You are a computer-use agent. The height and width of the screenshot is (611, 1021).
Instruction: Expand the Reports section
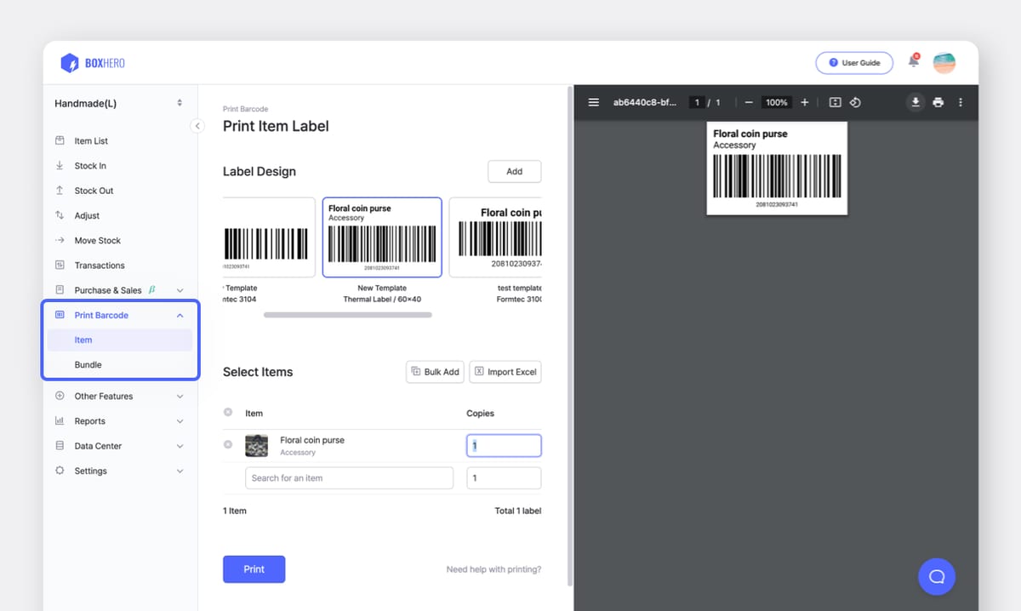click(90, 420)
